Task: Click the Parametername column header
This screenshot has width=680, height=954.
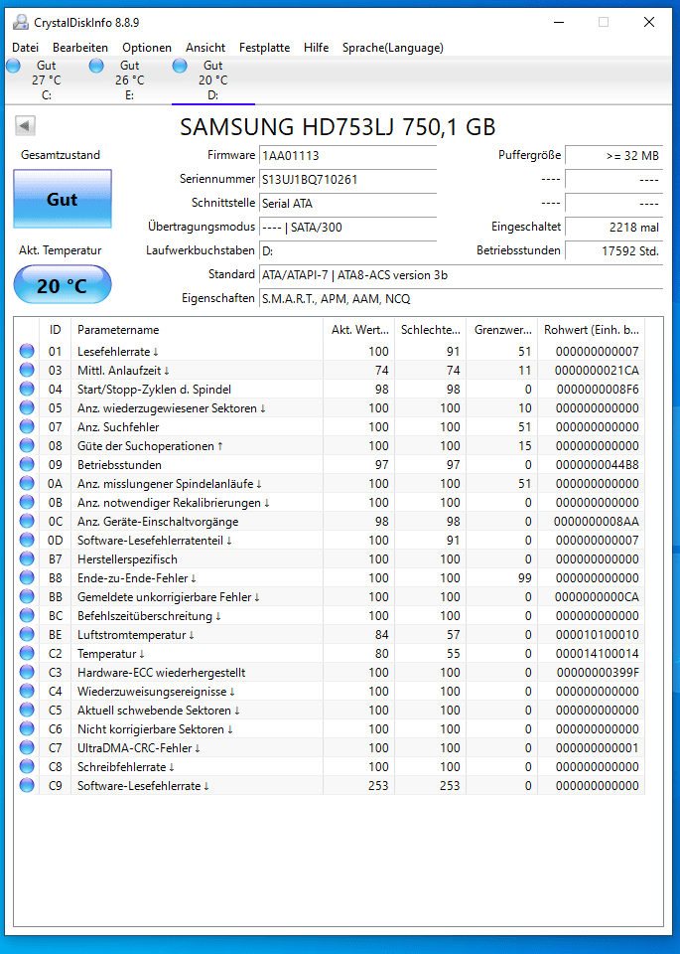Action: coord(197,330)
